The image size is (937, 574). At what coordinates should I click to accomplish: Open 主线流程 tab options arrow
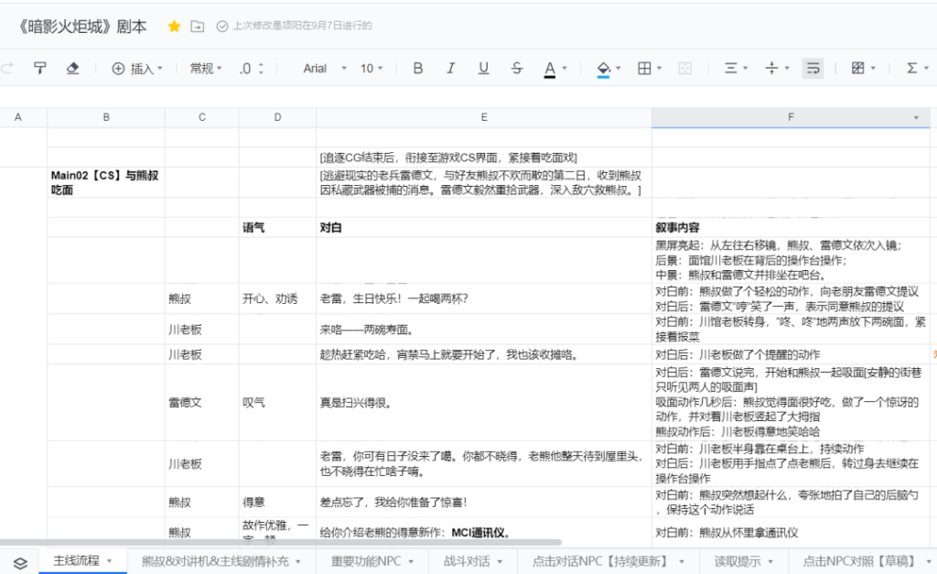click(x=110, y=561)
